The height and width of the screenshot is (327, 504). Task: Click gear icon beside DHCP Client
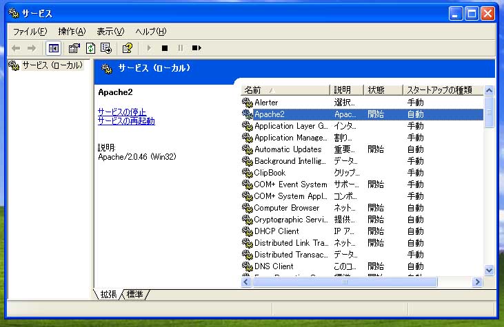tap(248, 231)
